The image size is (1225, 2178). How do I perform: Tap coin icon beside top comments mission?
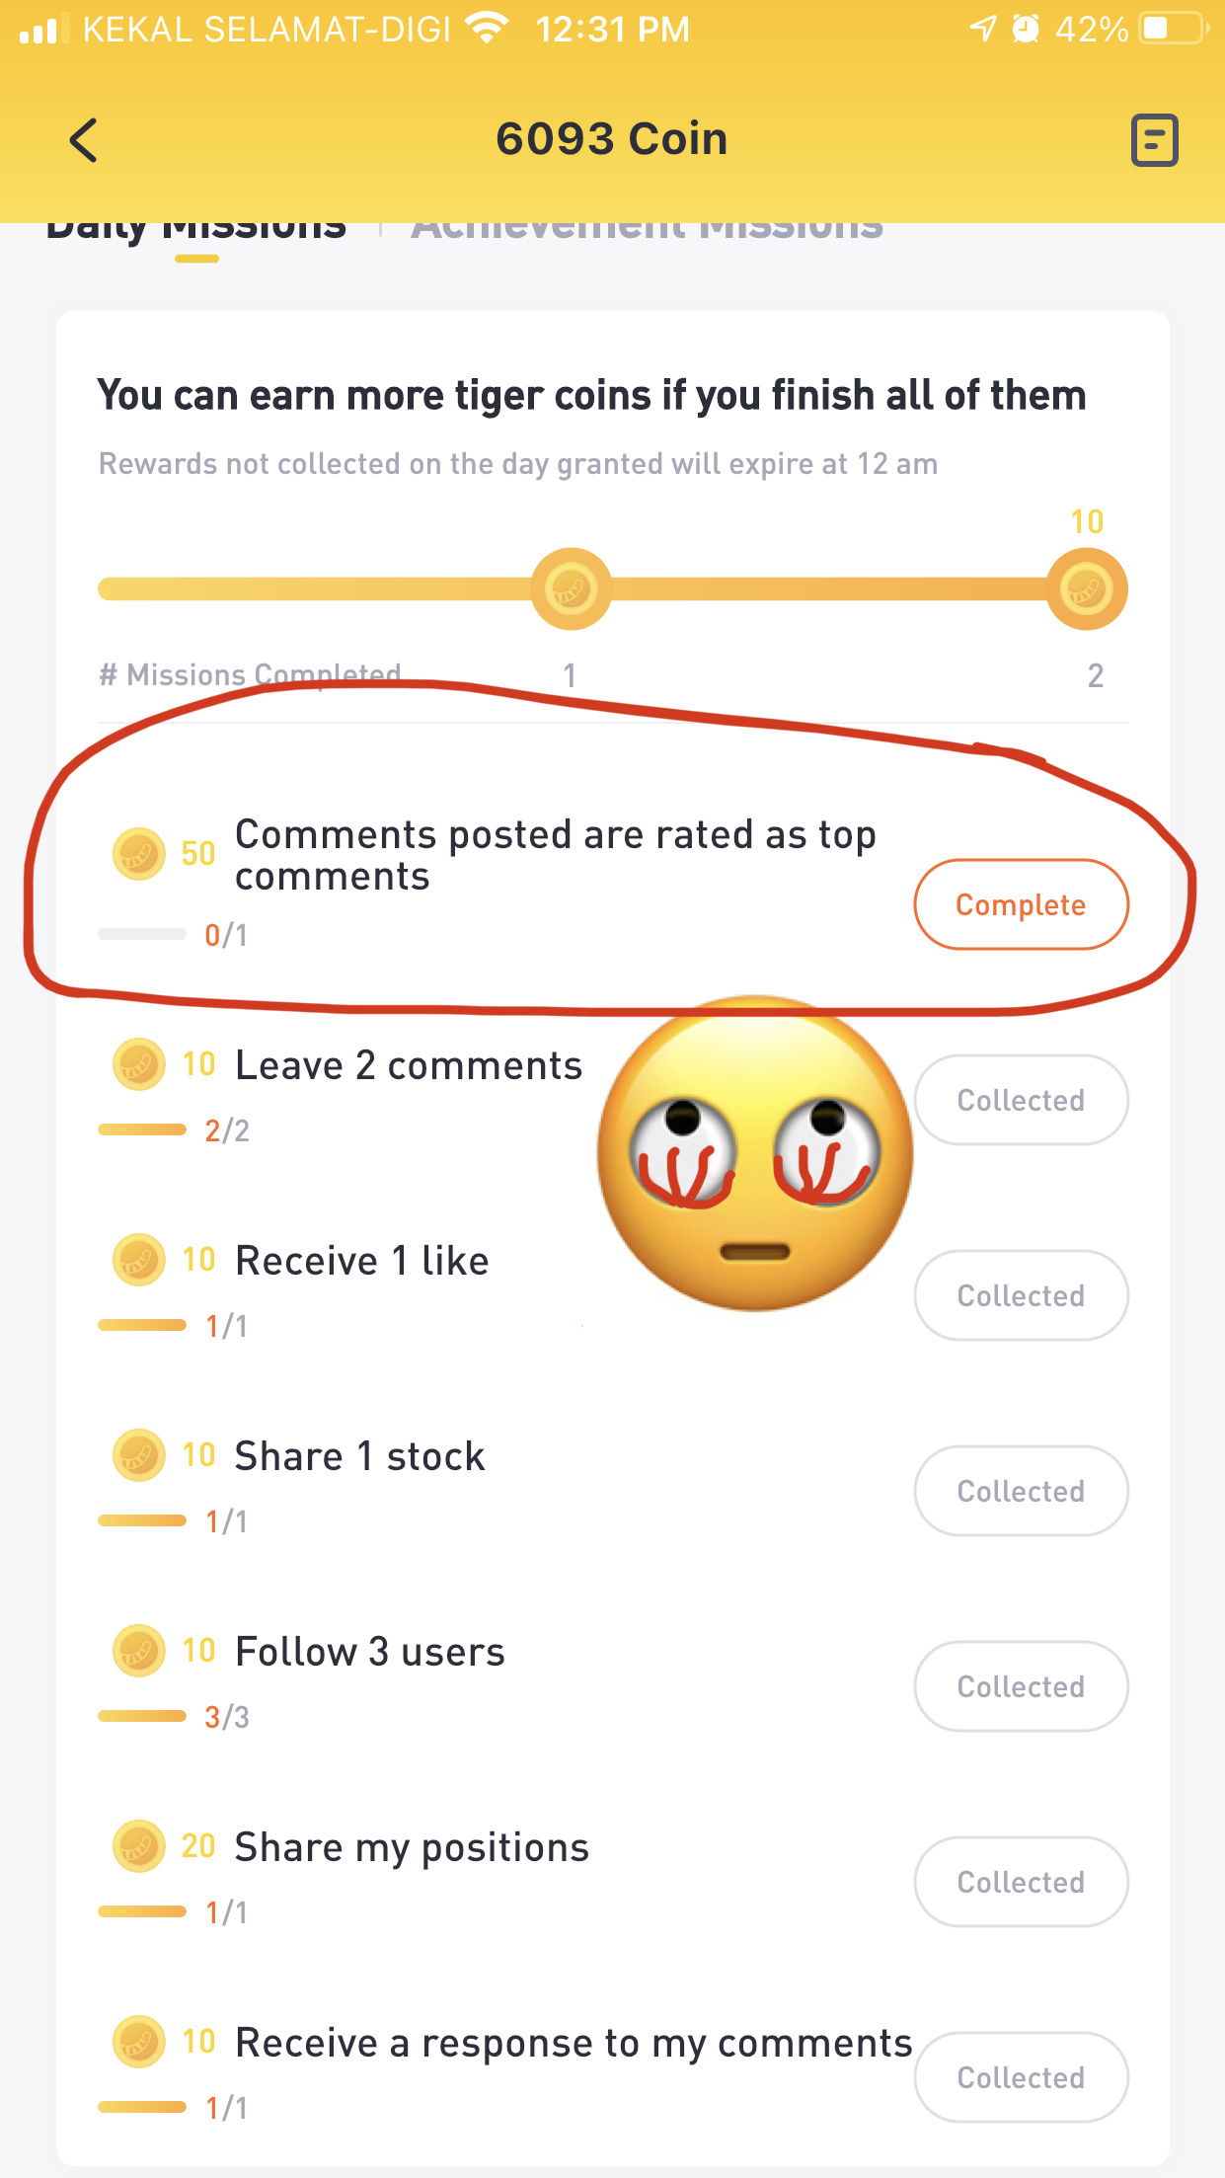138,853
